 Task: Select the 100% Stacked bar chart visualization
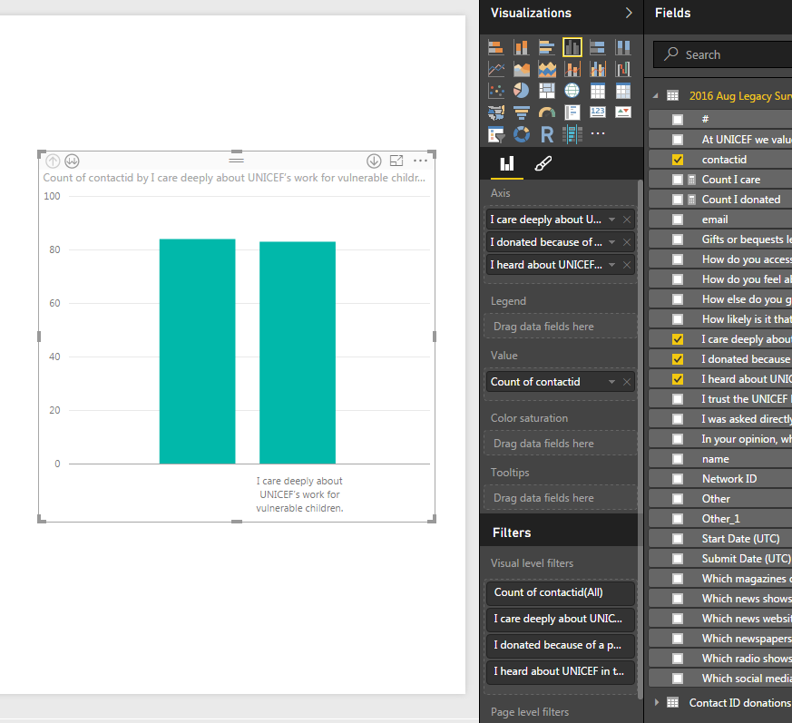point(598,47)
